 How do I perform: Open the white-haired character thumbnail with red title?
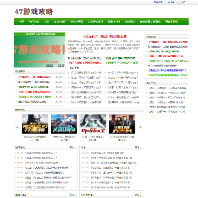93,124
